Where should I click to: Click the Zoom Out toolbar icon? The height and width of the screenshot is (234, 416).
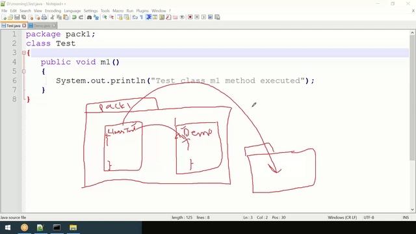[111, 18]
